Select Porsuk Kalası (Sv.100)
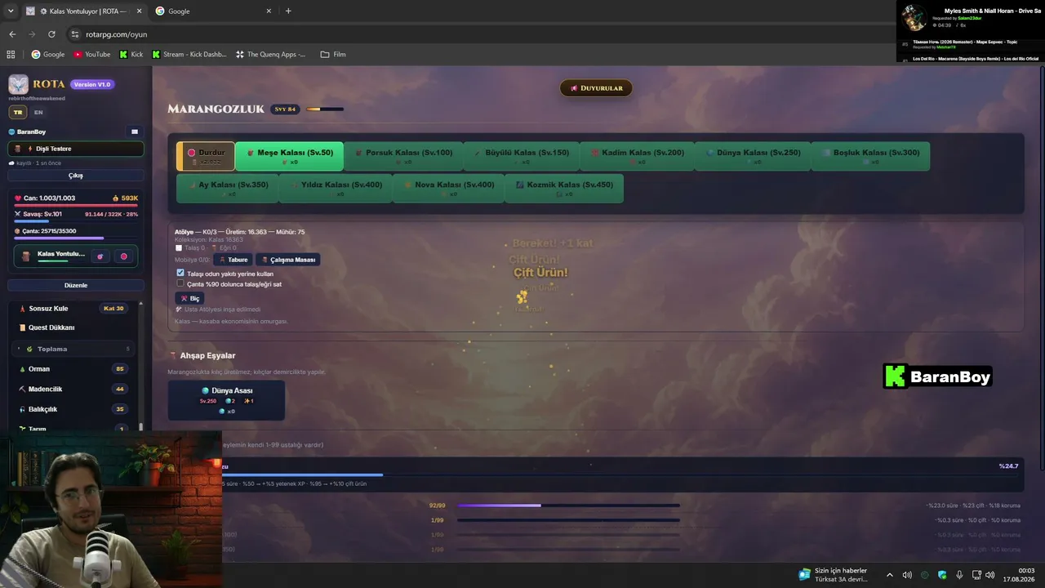Screen dimensions: 1045x588 pos(403,156)
